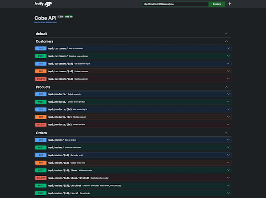The width and height of the screenshot is (266, 198).
Task: Click POST badge for Create a new order
Action: 41,148
